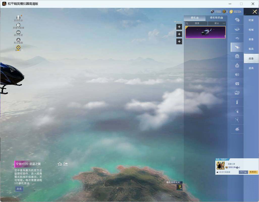Click the gold crown badge icon
259x202 pixels.
pyautogui.click(x=18, y=48)
